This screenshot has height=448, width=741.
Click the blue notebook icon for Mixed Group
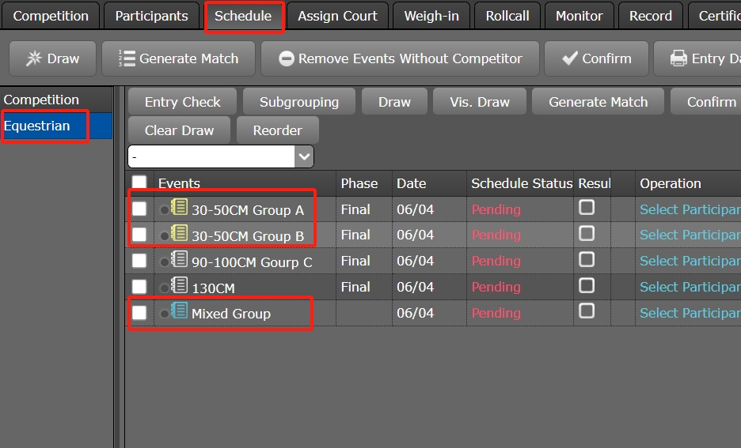[180, 313]
